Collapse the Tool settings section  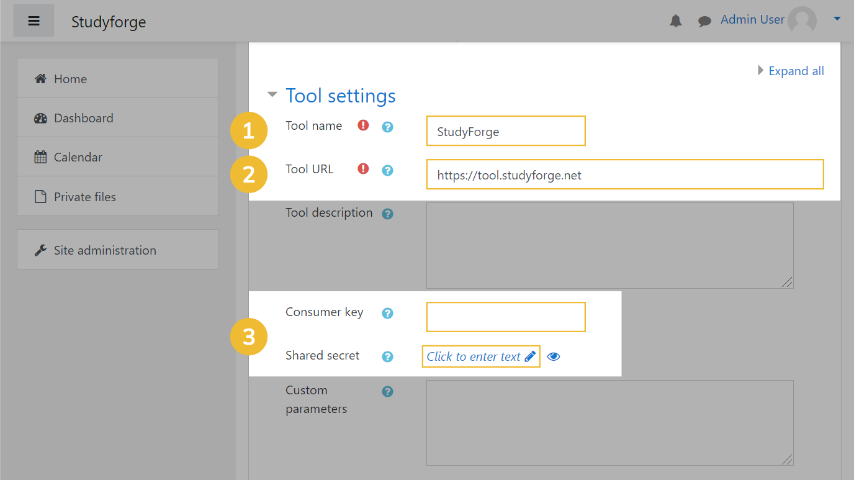click(x=272, y=95)
